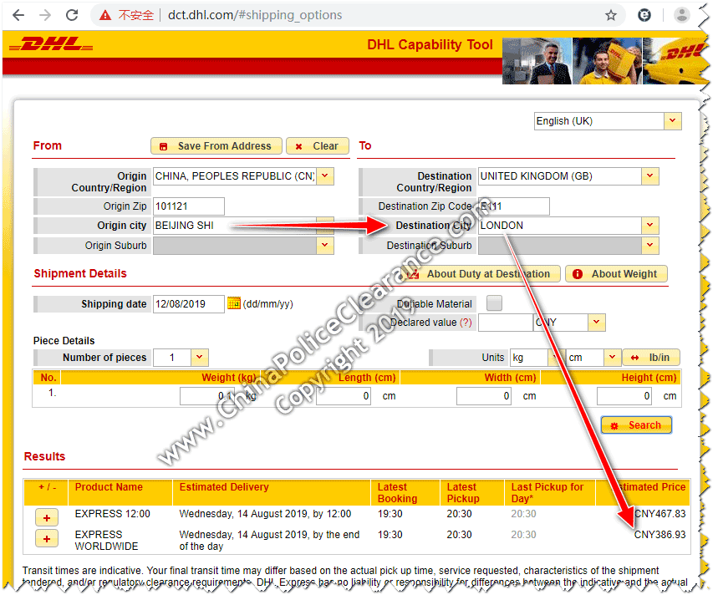Click the Origin city BEIJING SHI field
The height and width of the screenshot is (600, 718).
[x=235, y=226]
